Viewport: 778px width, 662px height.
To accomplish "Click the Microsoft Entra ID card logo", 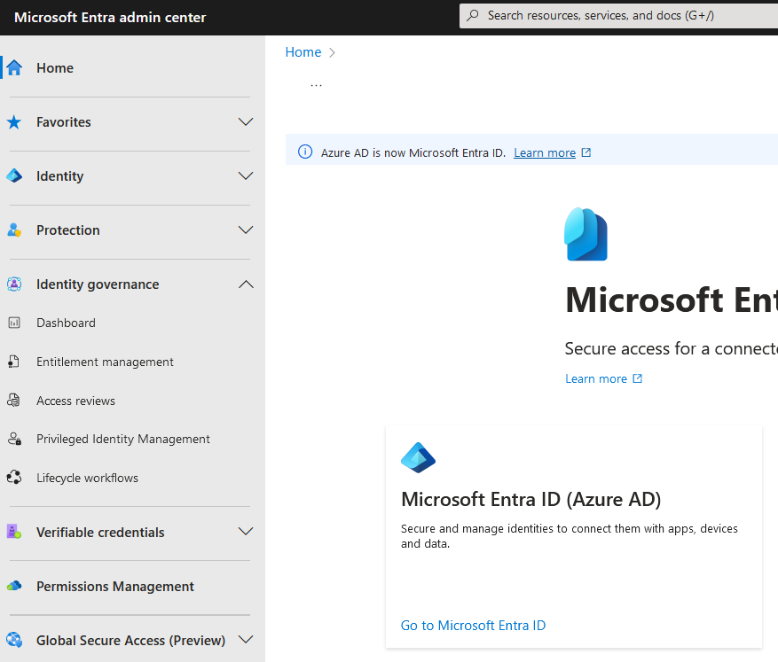I will [x=418, y=457].
